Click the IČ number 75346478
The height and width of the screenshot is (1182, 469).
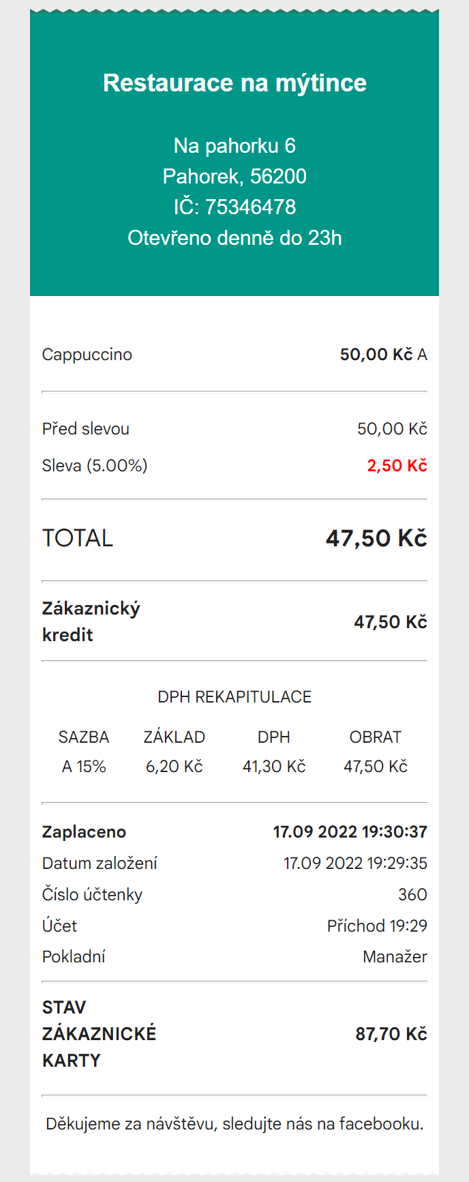point(250,207)
